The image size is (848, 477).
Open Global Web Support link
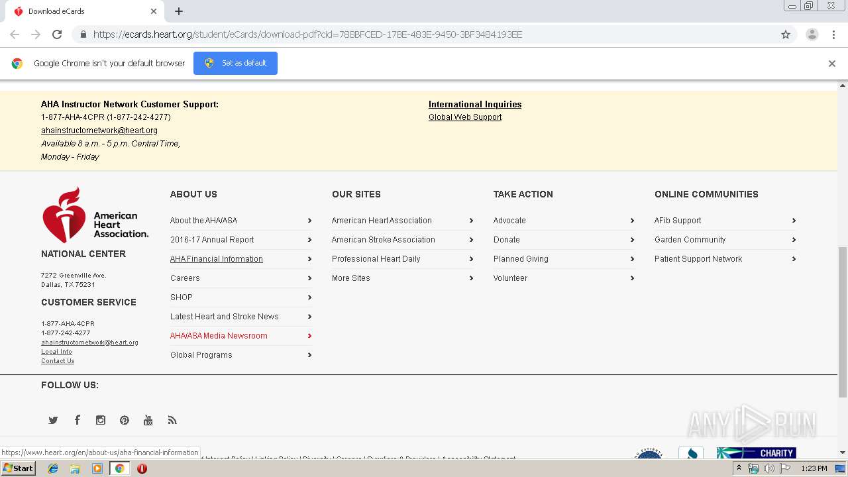click(465, 117)
